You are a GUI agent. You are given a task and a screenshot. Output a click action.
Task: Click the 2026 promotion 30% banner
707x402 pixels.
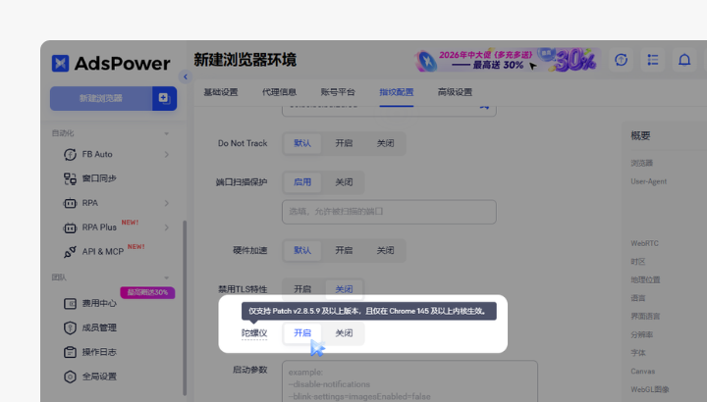pyautogui.click(x=508, y=60)
